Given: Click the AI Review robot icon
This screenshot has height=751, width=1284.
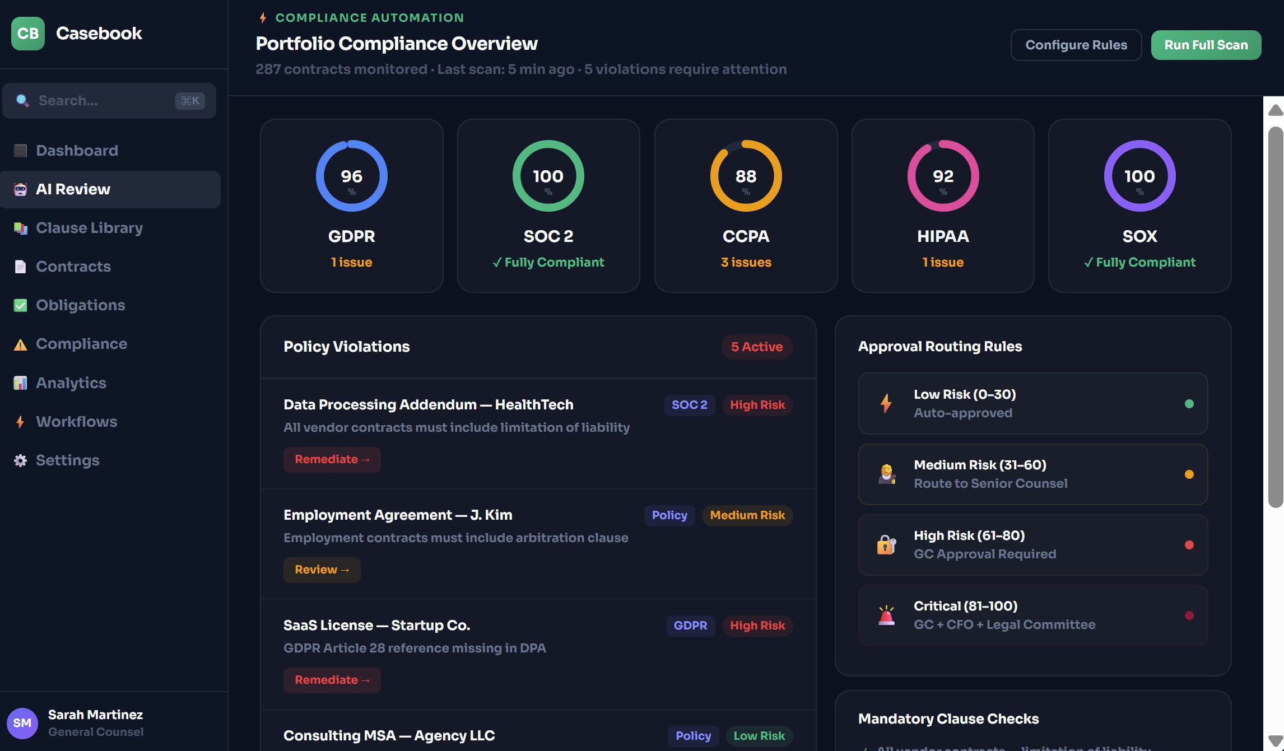Looking at the screenshot, I should pyautogui.click(x=21, y=189).
